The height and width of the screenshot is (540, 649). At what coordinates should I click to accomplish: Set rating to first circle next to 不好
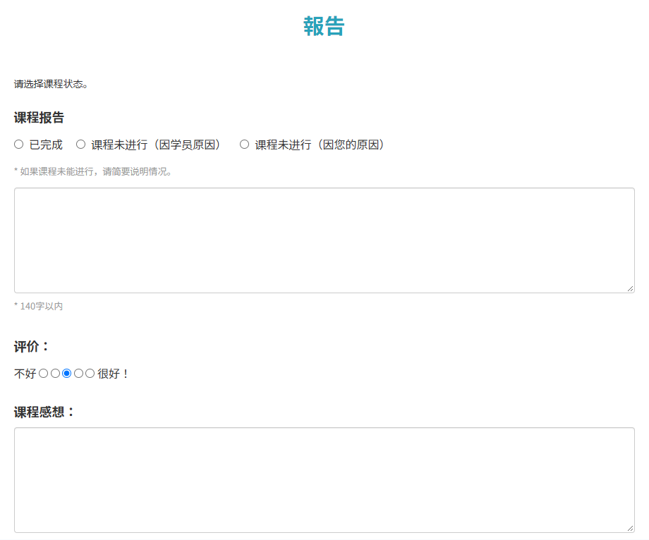[44, 374]
